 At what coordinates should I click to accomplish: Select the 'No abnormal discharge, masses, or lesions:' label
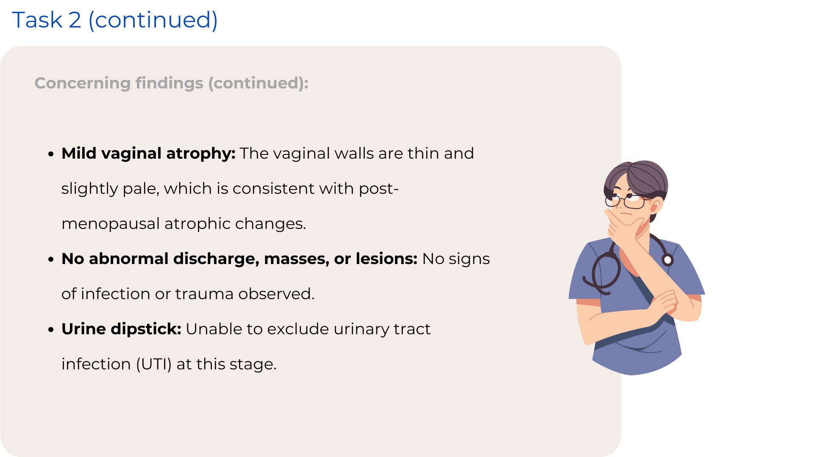click(239, 259)
